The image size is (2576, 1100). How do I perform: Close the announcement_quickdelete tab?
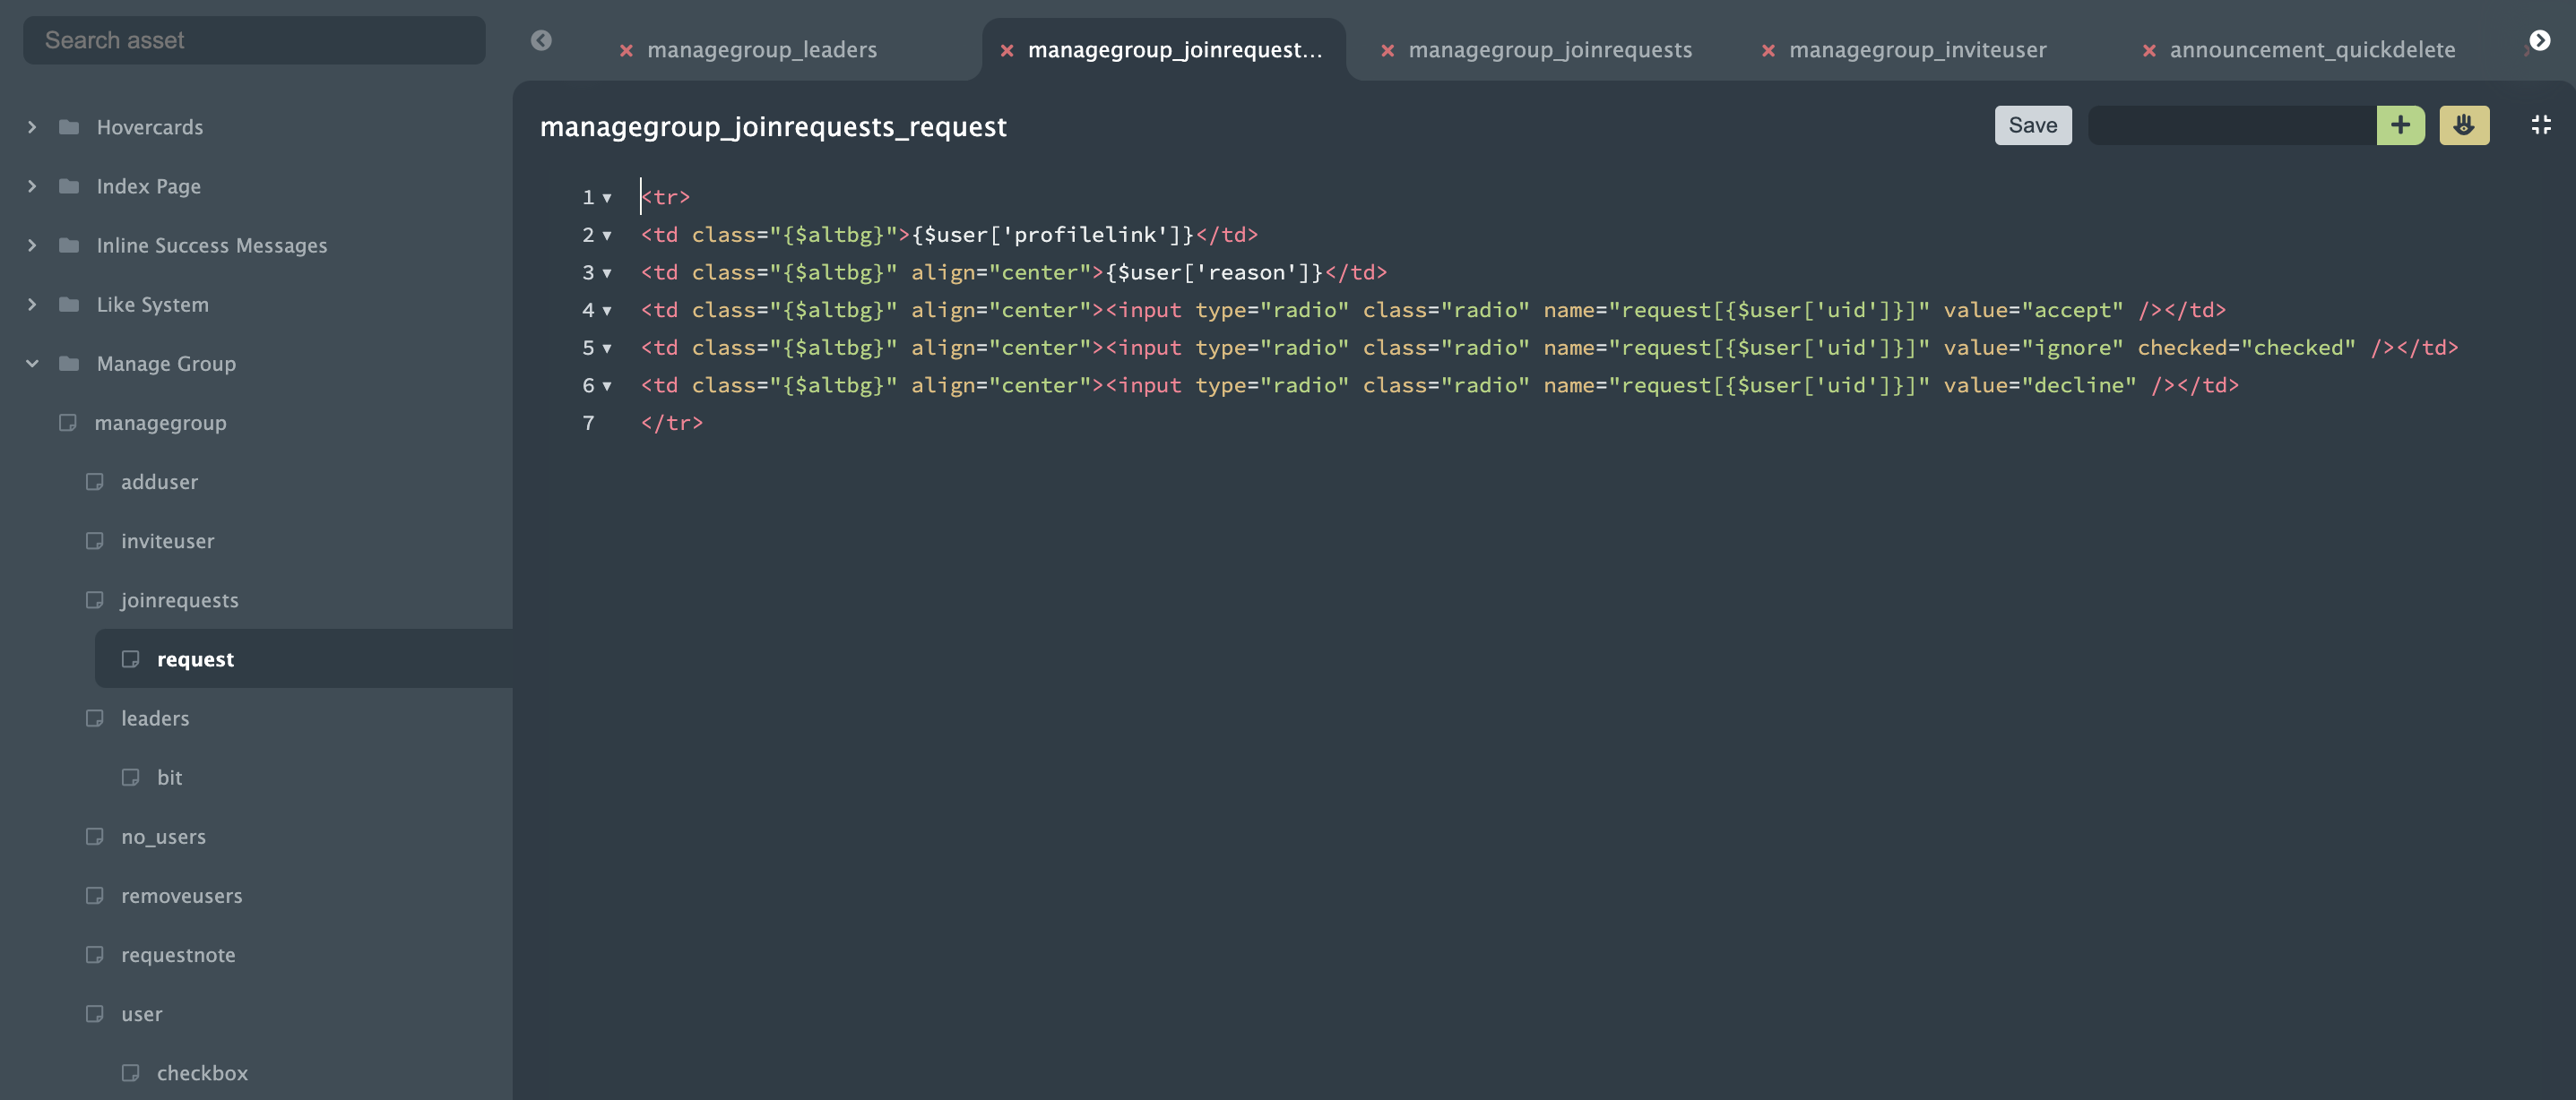[x=2148, y=50]
